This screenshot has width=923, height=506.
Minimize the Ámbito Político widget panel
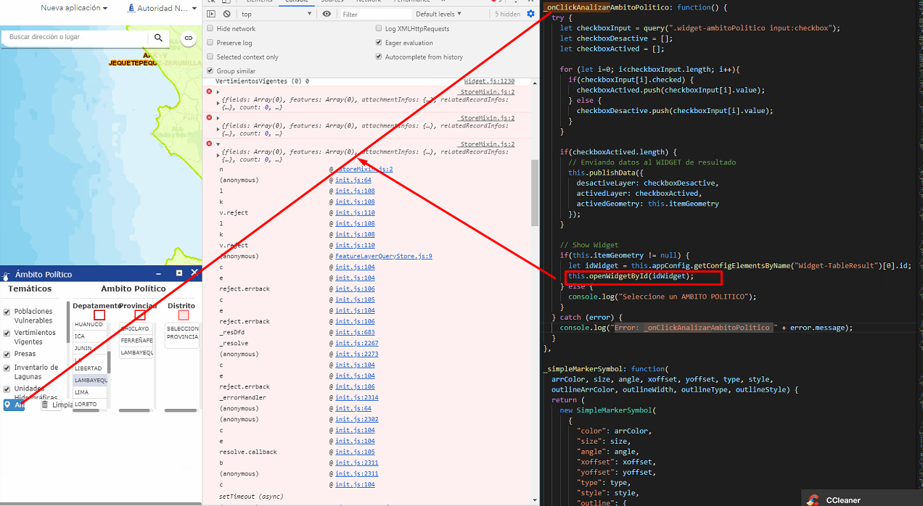(x=159, y=273)
